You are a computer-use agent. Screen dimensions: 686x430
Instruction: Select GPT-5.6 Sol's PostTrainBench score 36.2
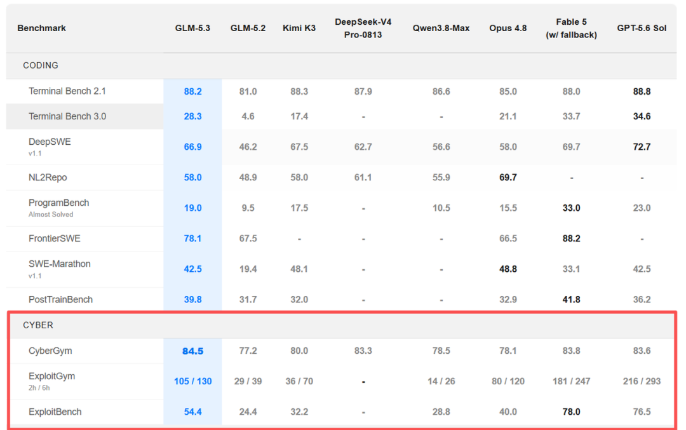(x=642, y=300)
